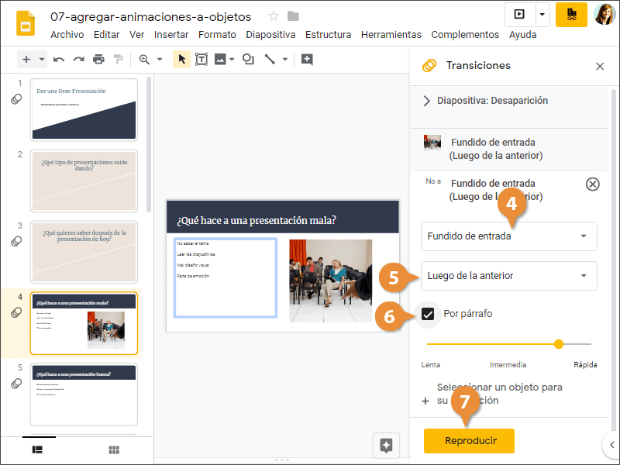The image size is (620, 465).
Task: Open the Diapositiva menu
Action: pyautogui.click(x=270, y=35)
